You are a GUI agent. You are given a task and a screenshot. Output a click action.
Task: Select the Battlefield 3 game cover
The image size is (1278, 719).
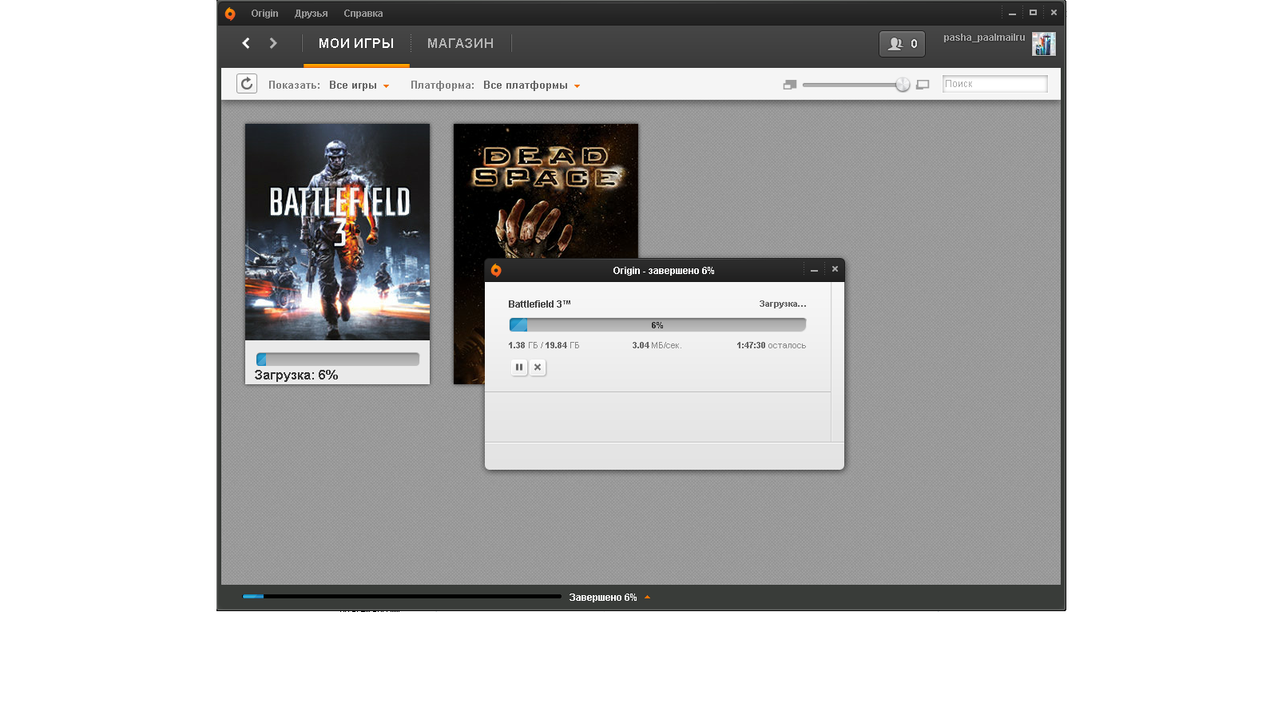click(337, 232)
